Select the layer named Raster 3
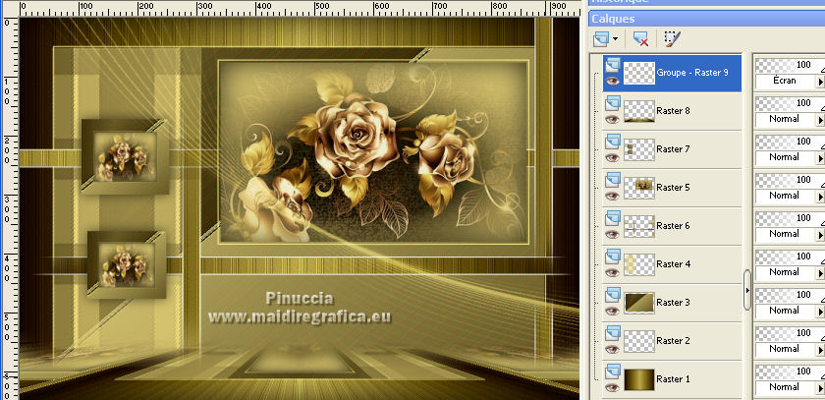 click(x=673, y=303)
